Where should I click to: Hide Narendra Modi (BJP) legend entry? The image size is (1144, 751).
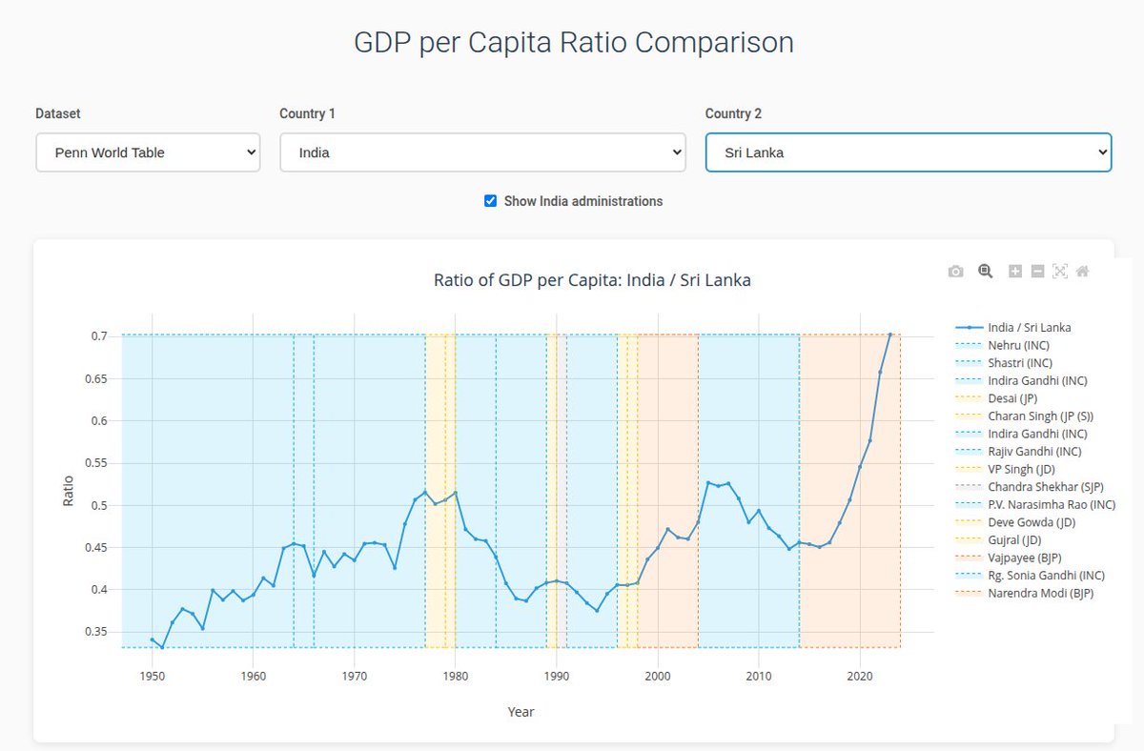(1040, 594)
